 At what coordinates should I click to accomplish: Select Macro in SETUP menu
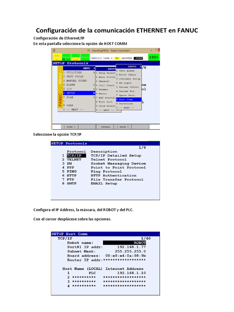(103, 94)
